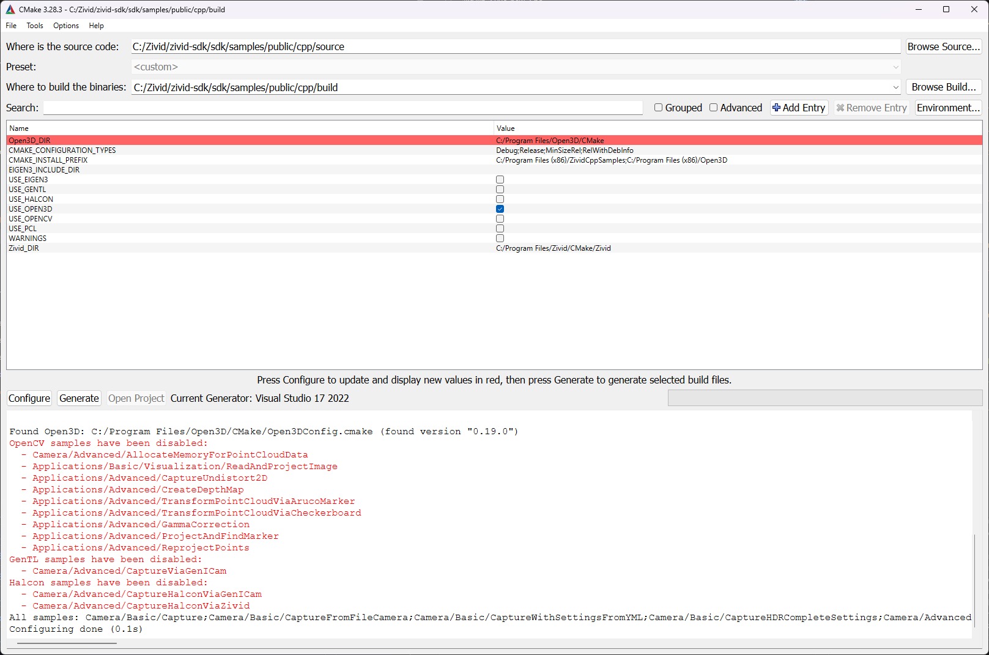Open the build binaries path dropdown

click(895, 87)
